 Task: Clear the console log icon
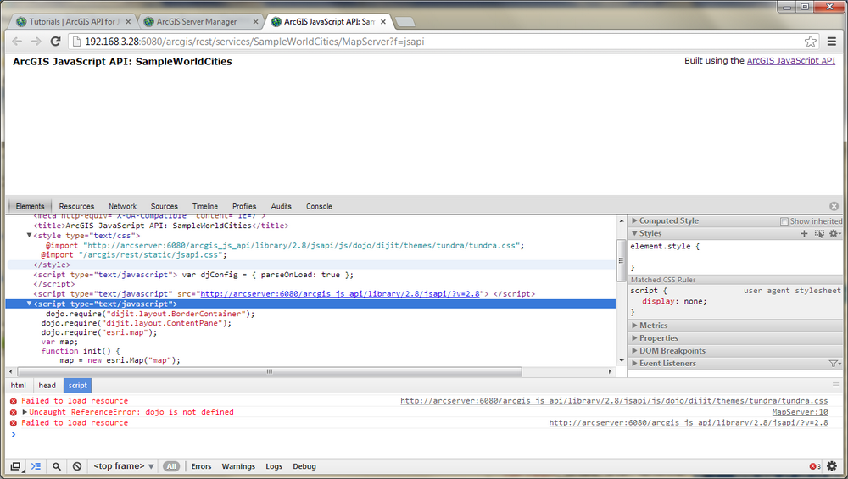pos(77,466)
